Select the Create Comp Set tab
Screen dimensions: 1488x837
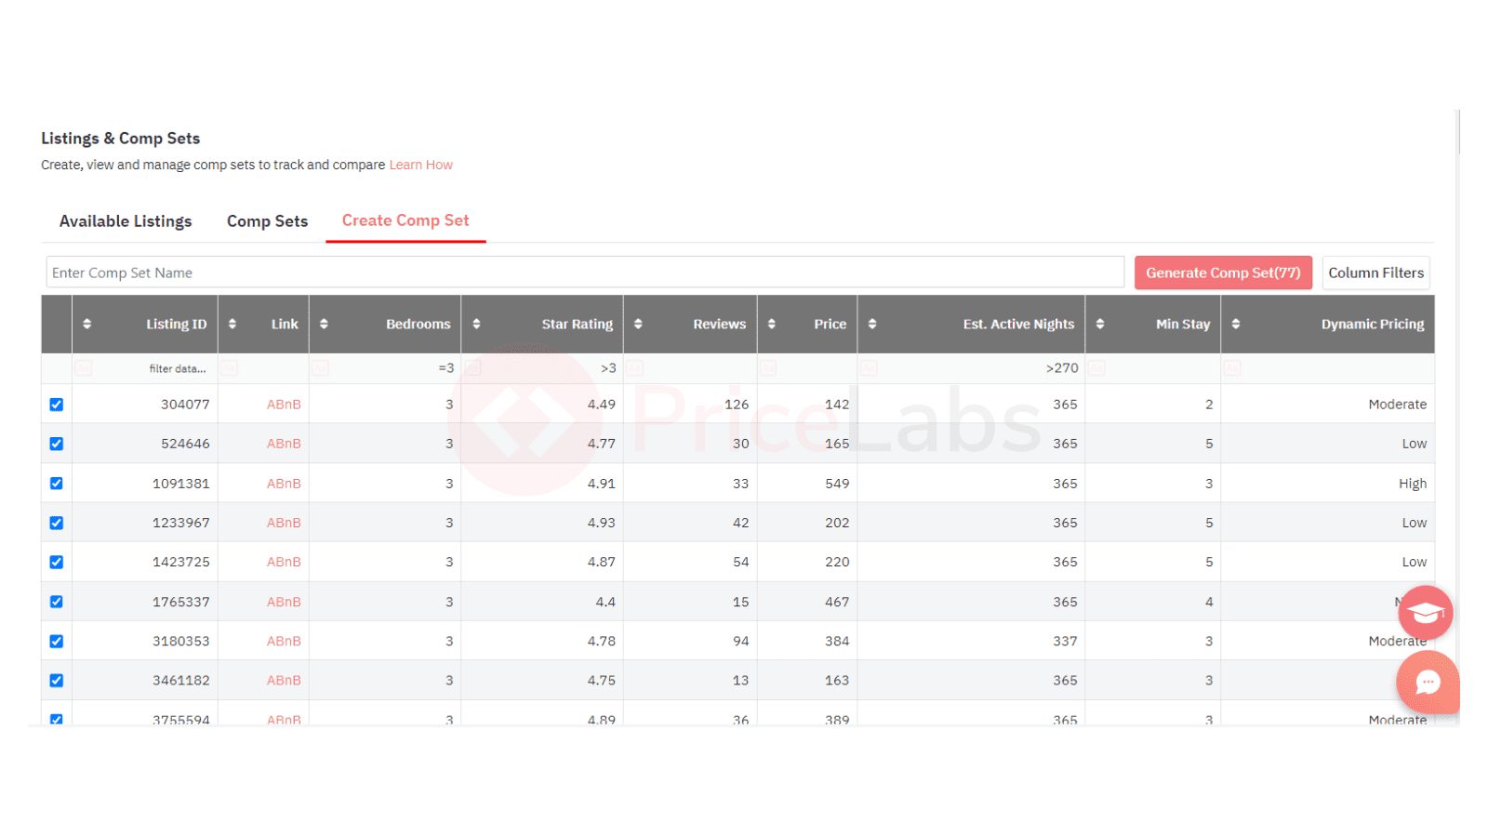pos(405,220)
